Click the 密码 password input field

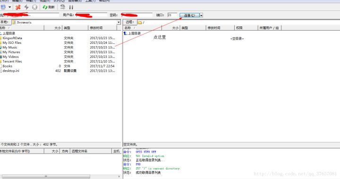(x=137, y=15)
